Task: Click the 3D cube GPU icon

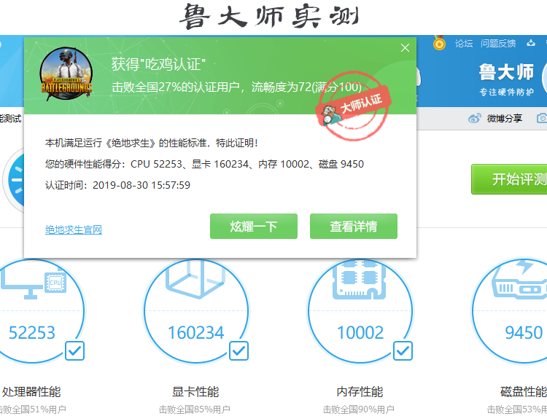Action: pyautogui.click(x=195, y=279)
